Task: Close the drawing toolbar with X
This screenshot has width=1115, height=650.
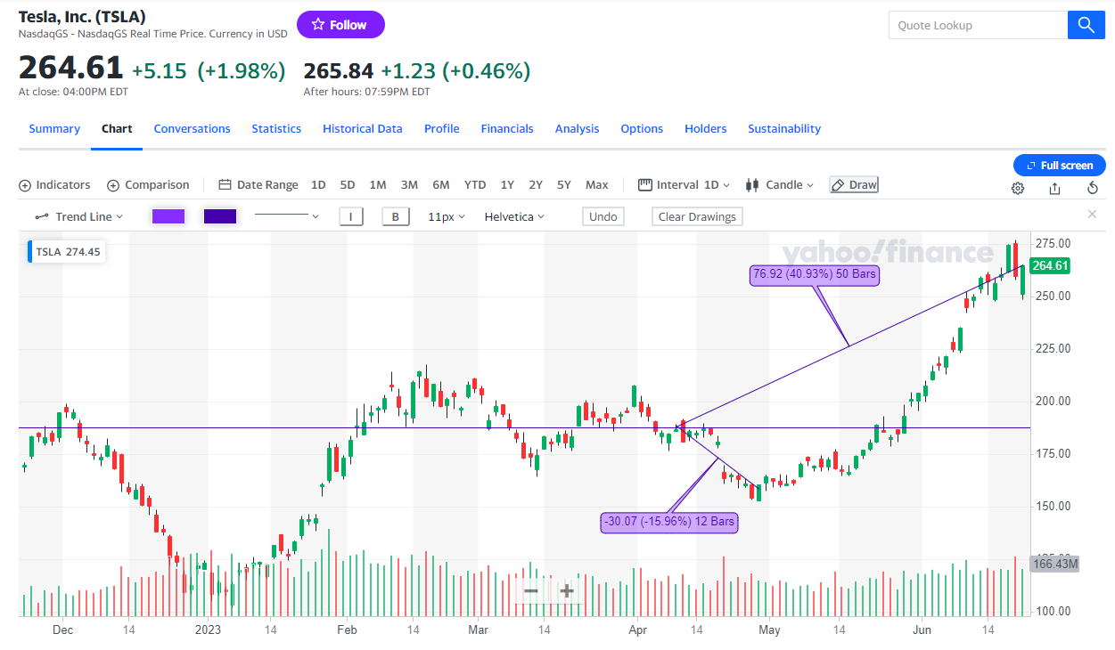Action: [1092, 215]
